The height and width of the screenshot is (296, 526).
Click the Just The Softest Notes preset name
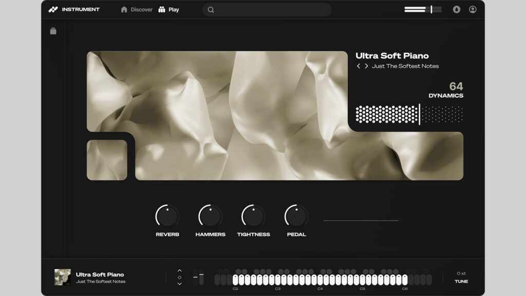[405, 66]
